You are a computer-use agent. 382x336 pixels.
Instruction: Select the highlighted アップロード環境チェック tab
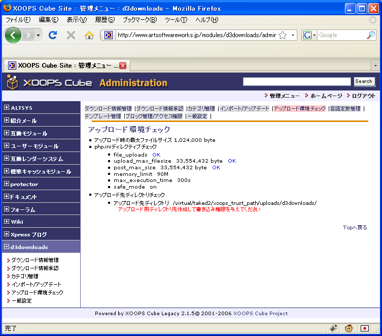tap(299, 108)
